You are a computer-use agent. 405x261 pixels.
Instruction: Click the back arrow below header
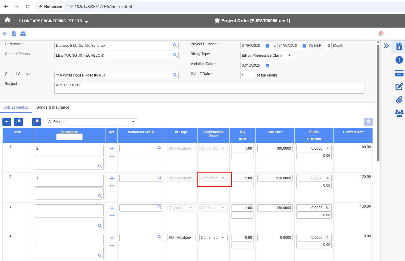click(5, 34)
